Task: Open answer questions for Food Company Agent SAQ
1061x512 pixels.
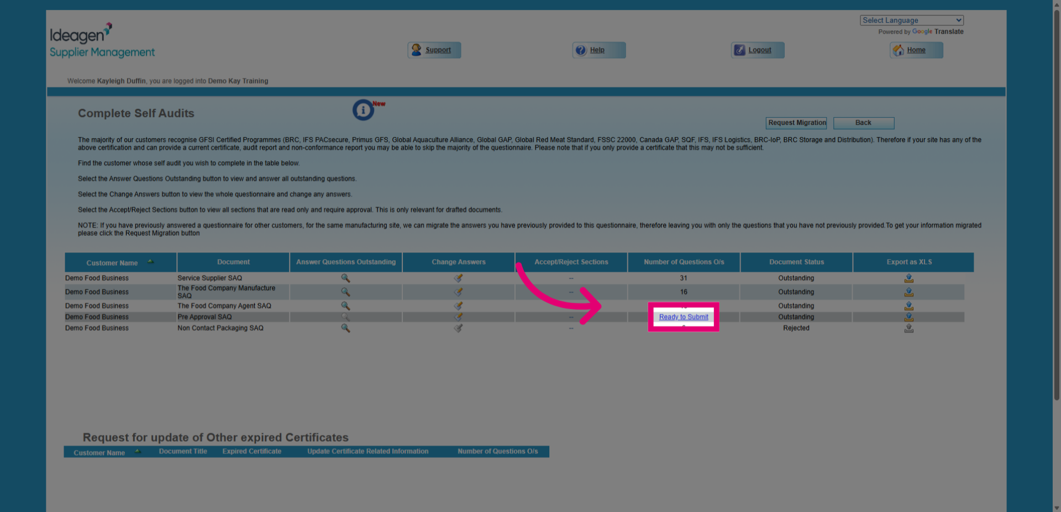Action: point(345,305)
